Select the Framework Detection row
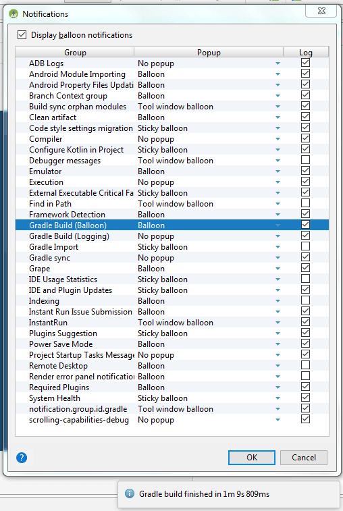This screenshot has width=343, height=511. pos(172,215)
